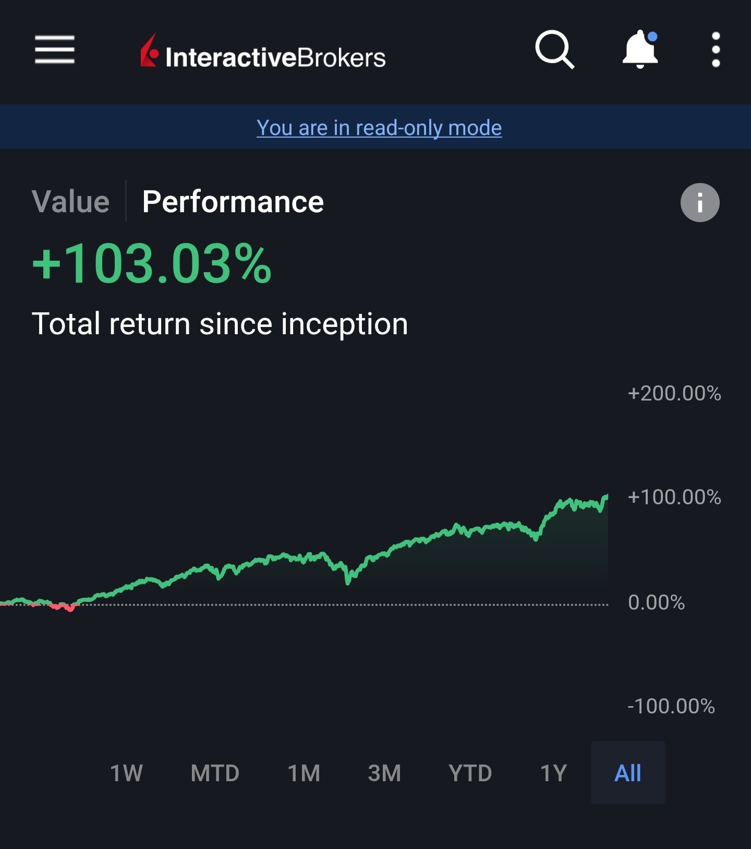Select the Performance tab
Screen dimensions: 751x849
pyautogui.click(x=233, y=202)
